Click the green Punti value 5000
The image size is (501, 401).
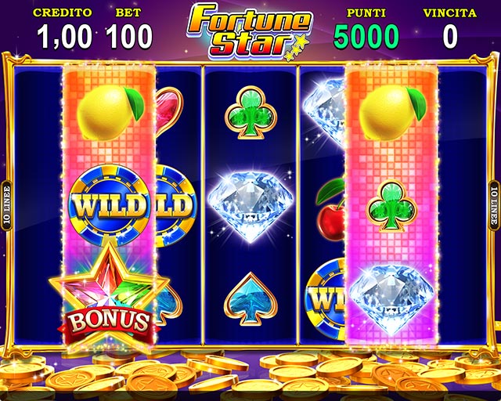pos(366,37)
